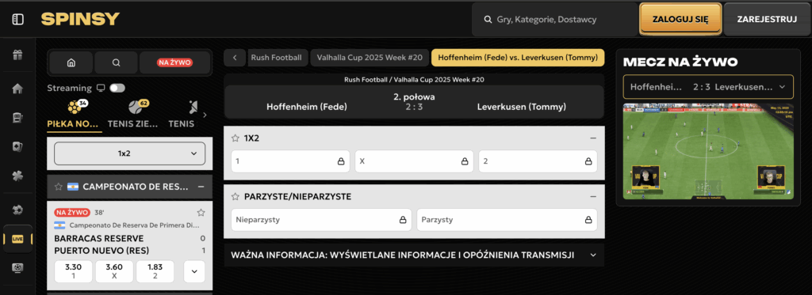Select the LIVE icon in sidebar
This screenshot has height=295, width=812.
(17, 239)
